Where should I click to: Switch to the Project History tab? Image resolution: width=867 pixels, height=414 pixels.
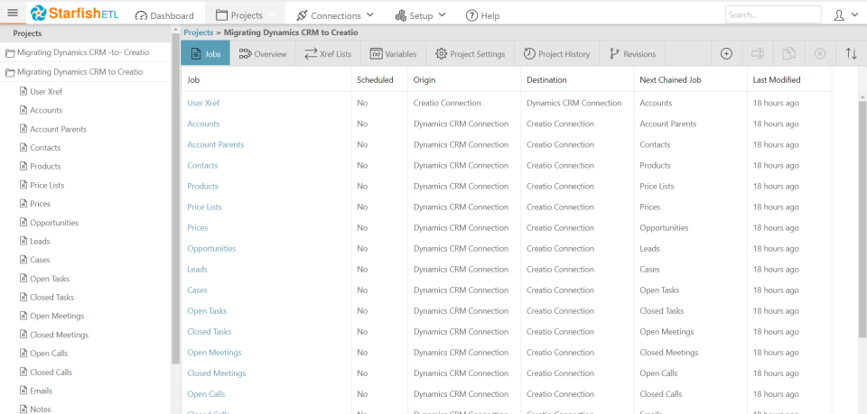tap(557, 54)
